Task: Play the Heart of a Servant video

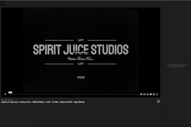Action: tap(5, 94)
